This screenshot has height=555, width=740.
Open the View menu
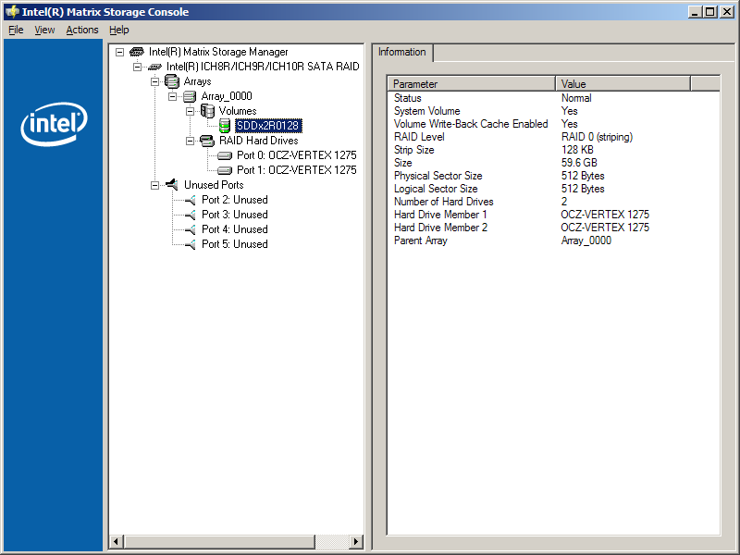44,30
